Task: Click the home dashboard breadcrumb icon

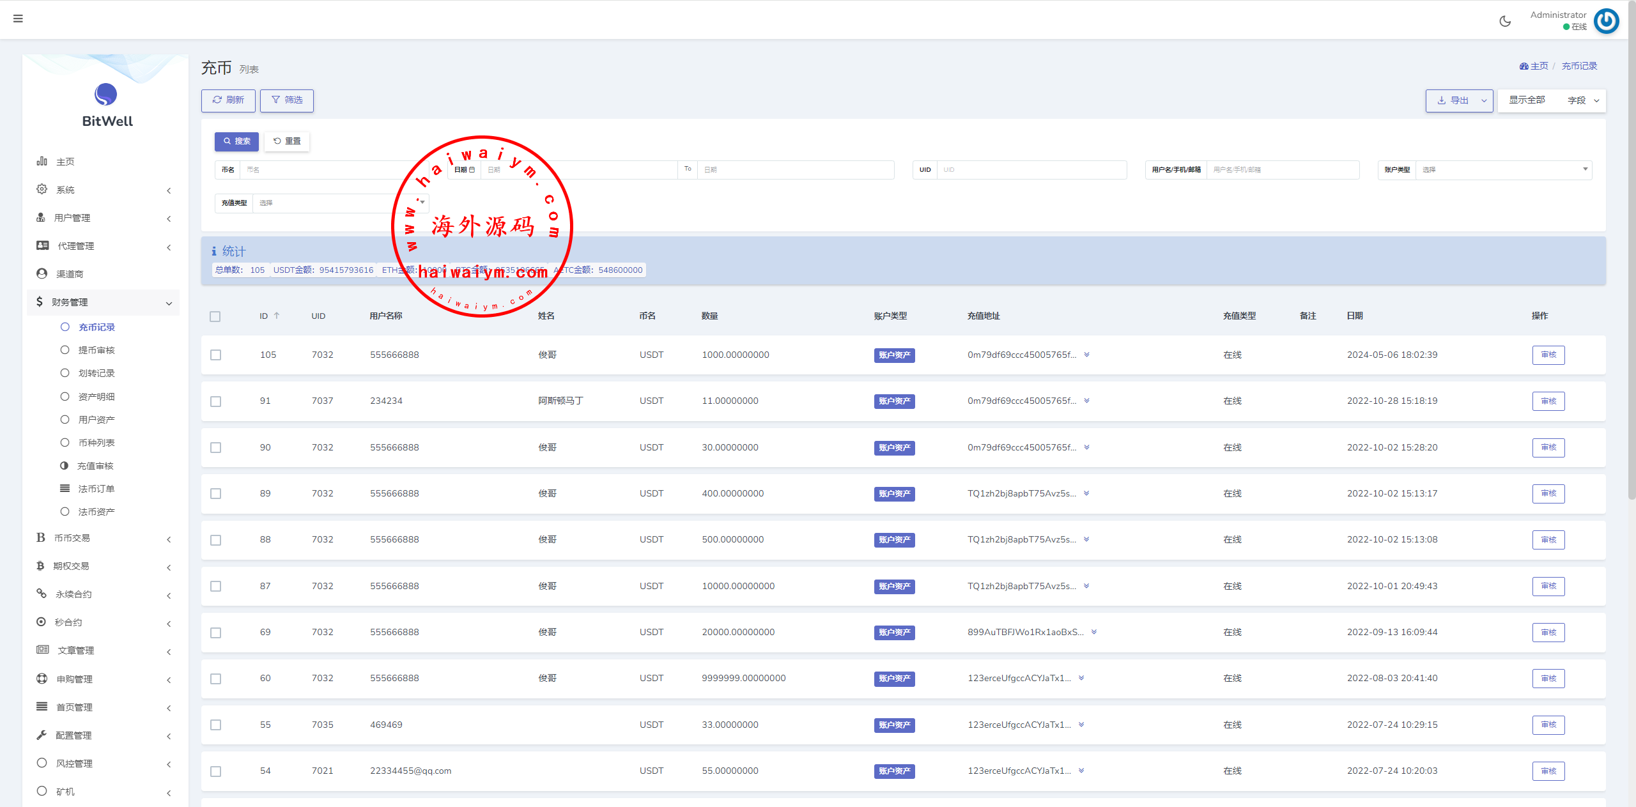Action: pyautogui.click(x=1524, y=66)
